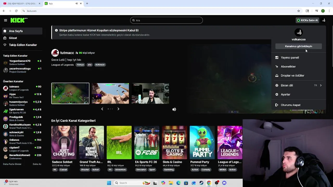333x187 pixels.
Task: Open the hamburger sidebar menu
Action: 5,20
